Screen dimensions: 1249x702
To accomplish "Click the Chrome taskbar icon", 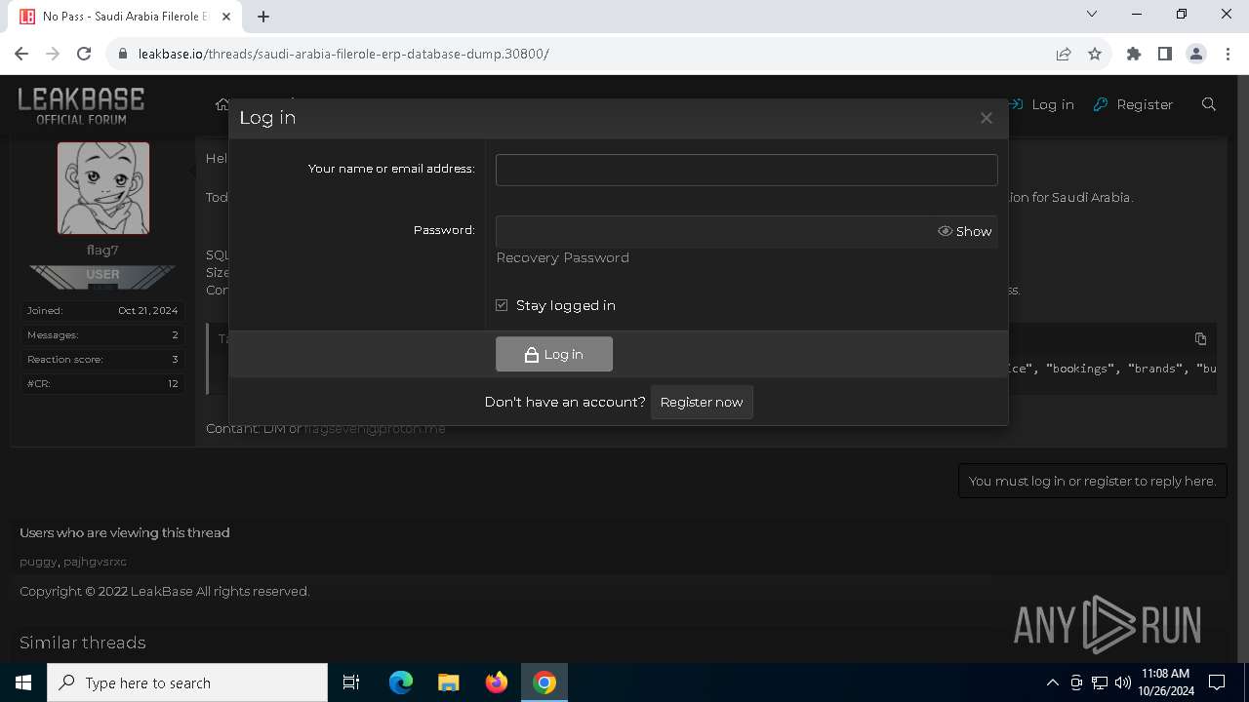I will (x=544, y=682).
